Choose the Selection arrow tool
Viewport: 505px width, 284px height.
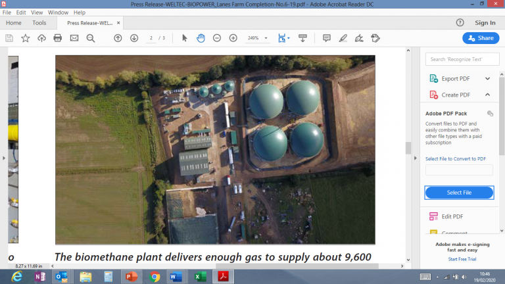point(185,38)
